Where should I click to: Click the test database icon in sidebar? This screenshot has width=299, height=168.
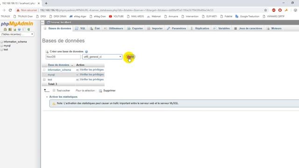[x=2, y=49]
